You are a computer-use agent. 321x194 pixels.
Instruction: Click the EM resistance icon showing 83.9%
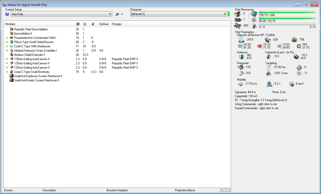(240, 46)
